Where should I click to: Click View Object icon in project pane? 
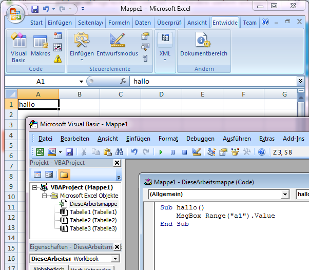coord(49,175)
